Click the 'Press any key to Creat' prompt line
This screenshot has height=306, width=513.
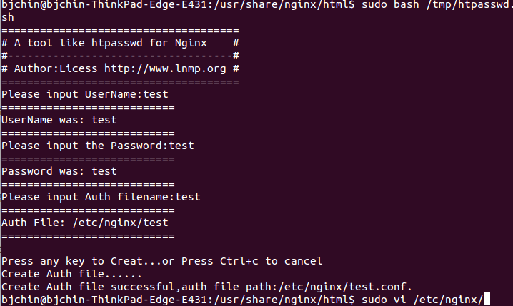tap(162, 261)
